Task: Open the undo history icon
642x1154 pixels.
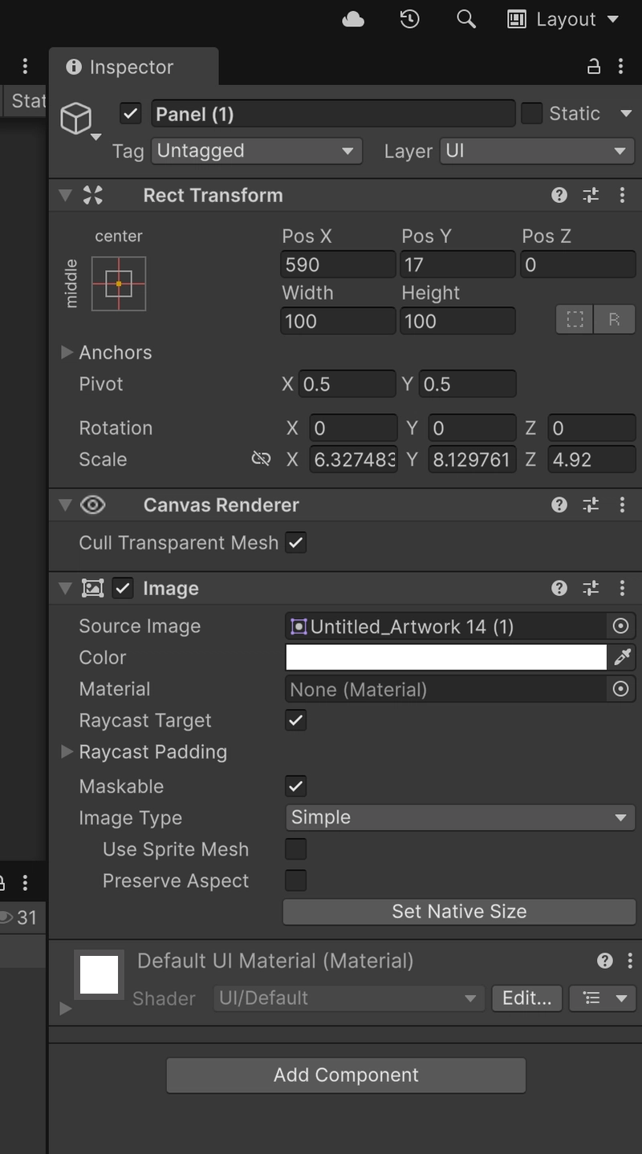Action: pyautogui.click(x=409, y=19)
